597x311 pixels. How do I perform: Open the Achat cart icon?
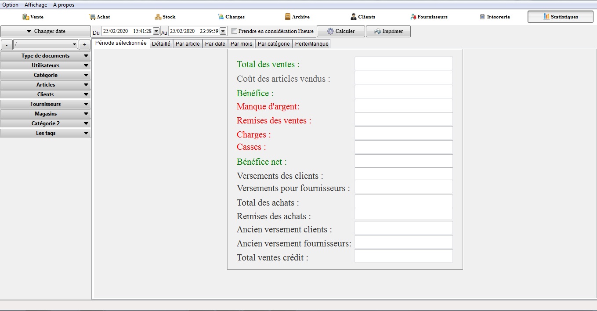92,17
